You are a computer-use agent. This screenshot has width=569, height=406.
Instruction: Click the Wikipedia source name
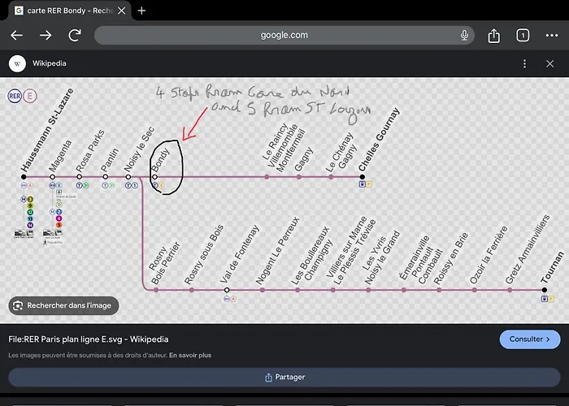click(x=50, y=63)
